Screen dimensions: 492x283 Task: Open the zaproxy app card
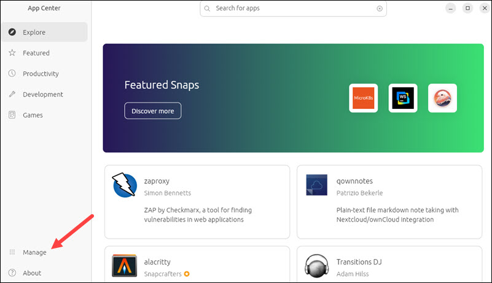[197, 202]
